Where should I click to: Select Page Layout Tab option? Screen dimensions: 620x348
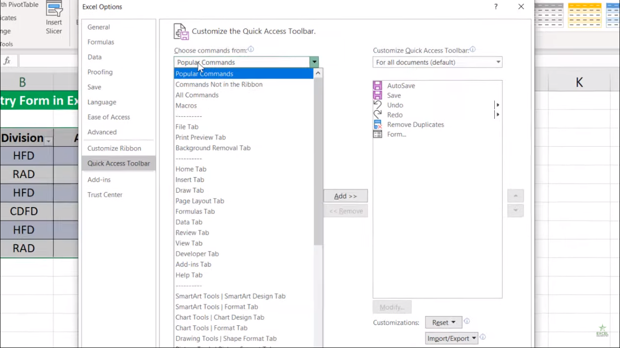pyautogui.click(x=244, y=201)
